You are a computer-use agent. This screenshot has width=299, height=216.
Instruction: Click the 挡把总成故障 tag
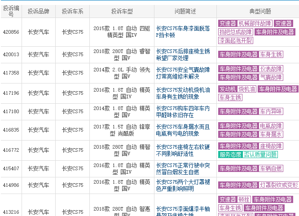point(236,32)
